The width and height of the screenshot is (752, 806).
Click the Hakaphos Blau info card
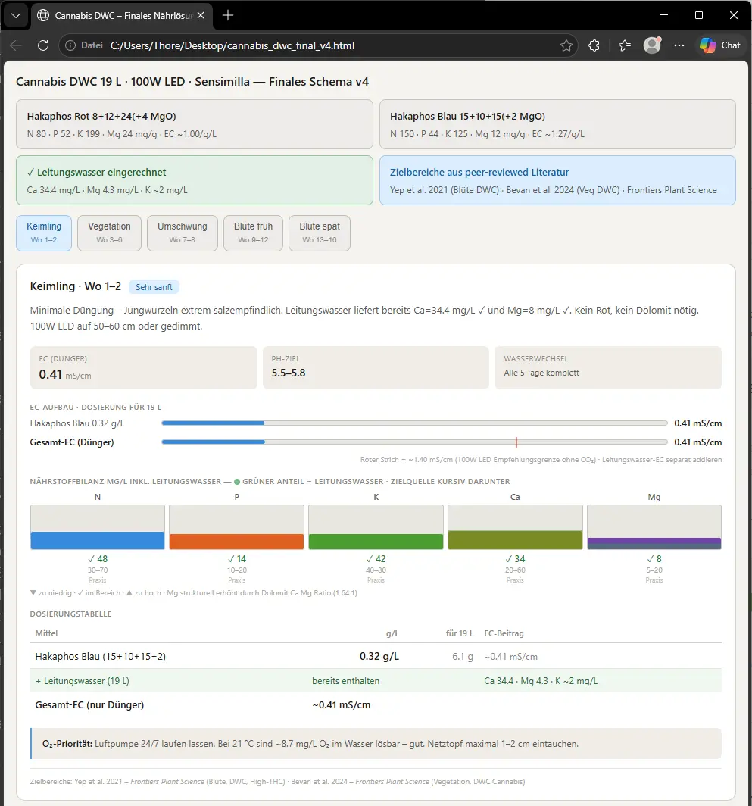(557, 124)
